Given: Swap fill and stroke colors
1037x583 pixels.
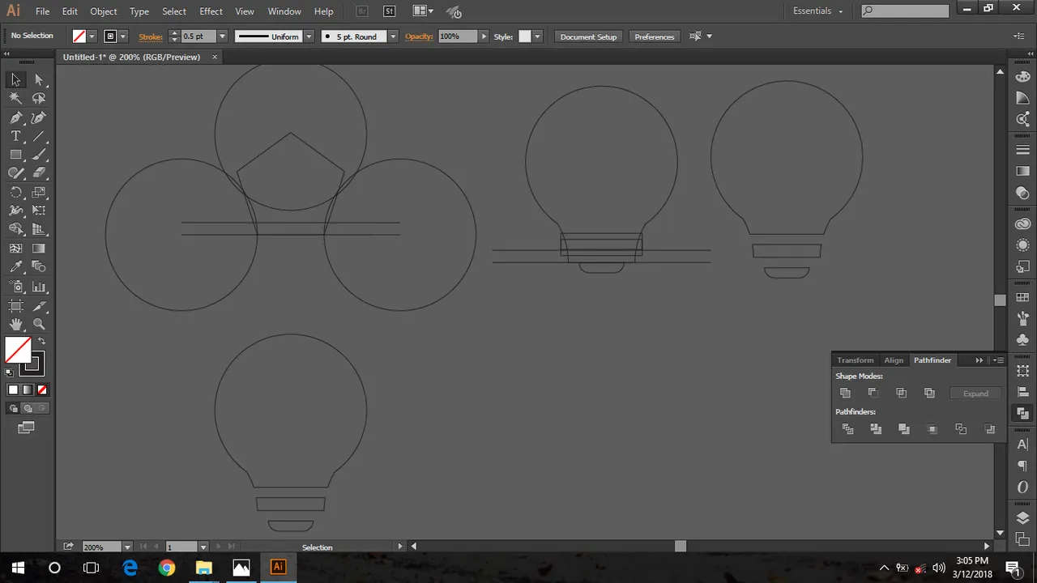Looking at the screenshot, I should point(41,341).
